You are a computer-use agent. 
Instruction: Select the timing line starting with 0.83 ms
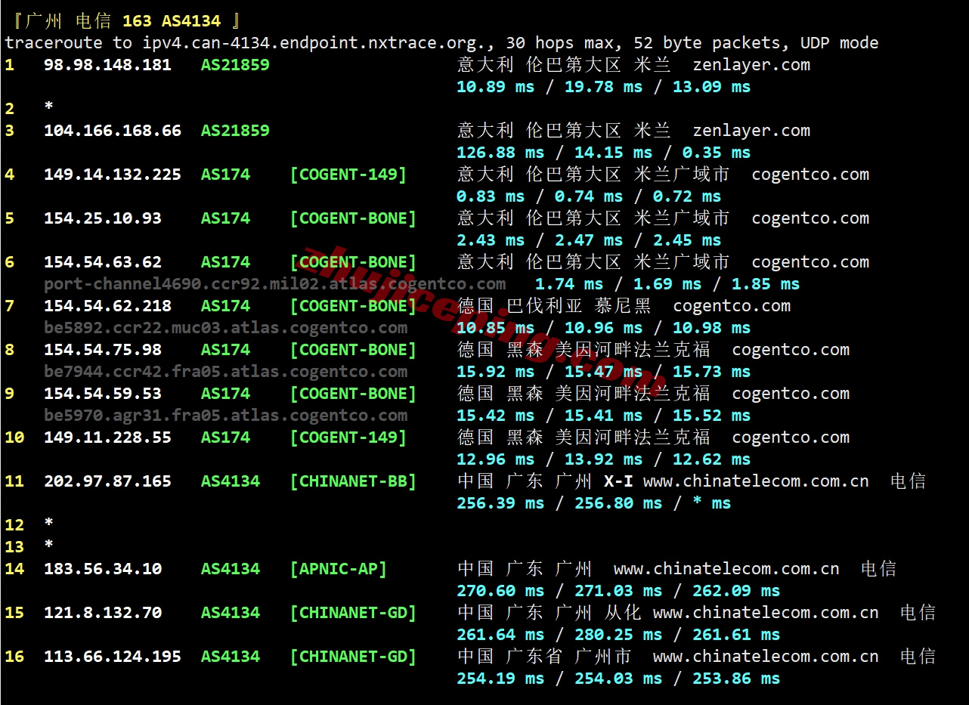(x=589, y=196)
